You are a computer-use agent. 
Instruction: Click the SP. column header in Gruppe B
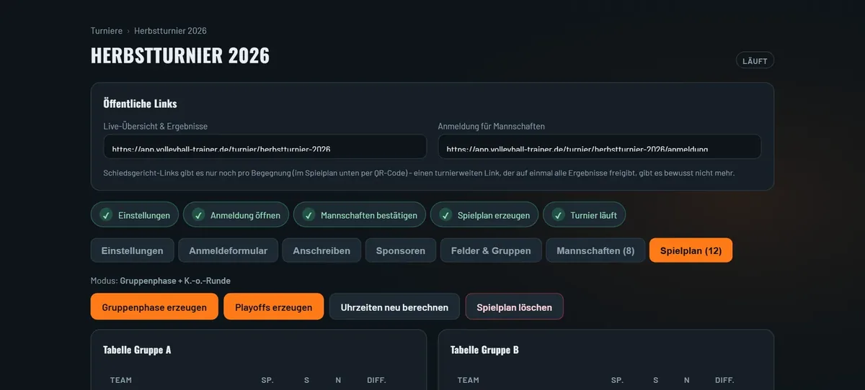617,380
